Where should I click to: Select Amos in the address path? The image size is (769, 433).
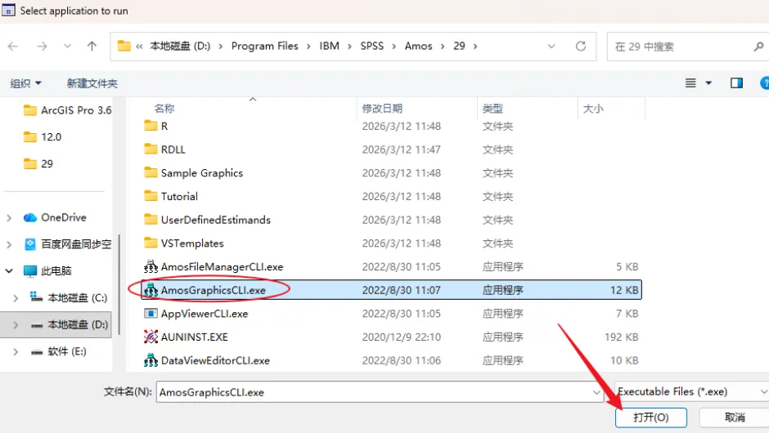click(418, 46)
